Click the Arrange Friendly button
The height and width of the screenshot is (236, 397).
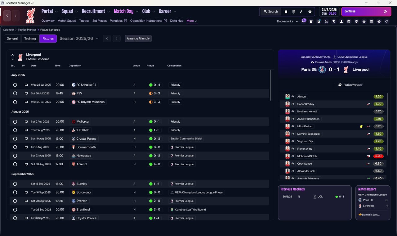tap(138, 39)
